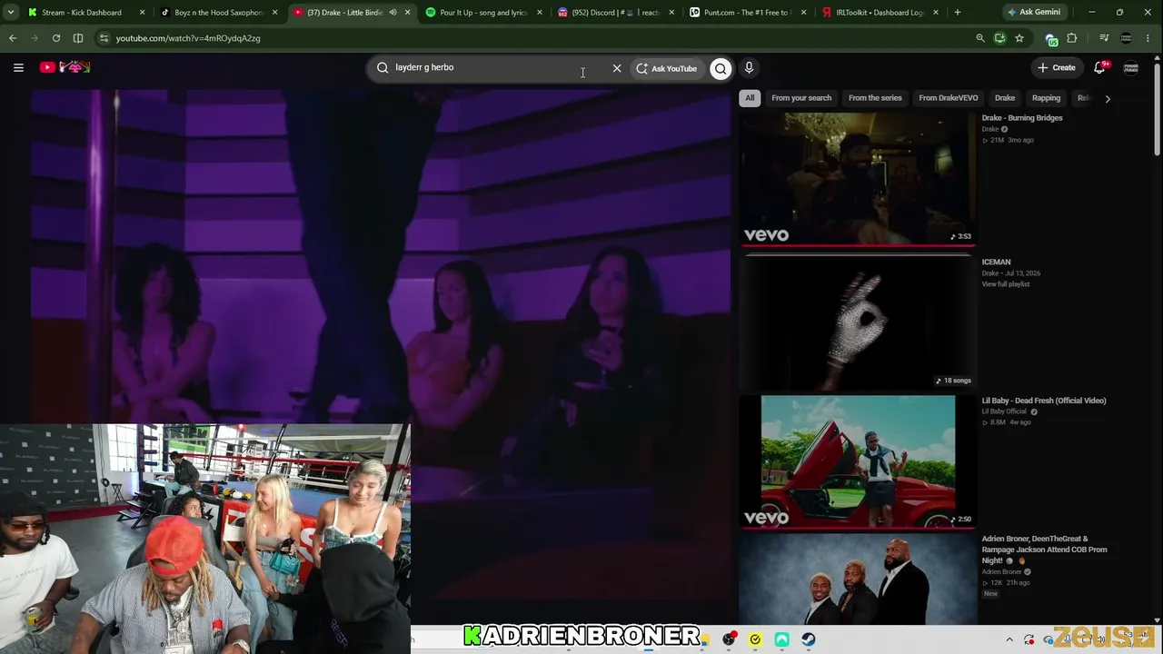The image size is (1163, 654).
Task: Open OBS Studio from the taskbar
Action: [x=729, y=639]
